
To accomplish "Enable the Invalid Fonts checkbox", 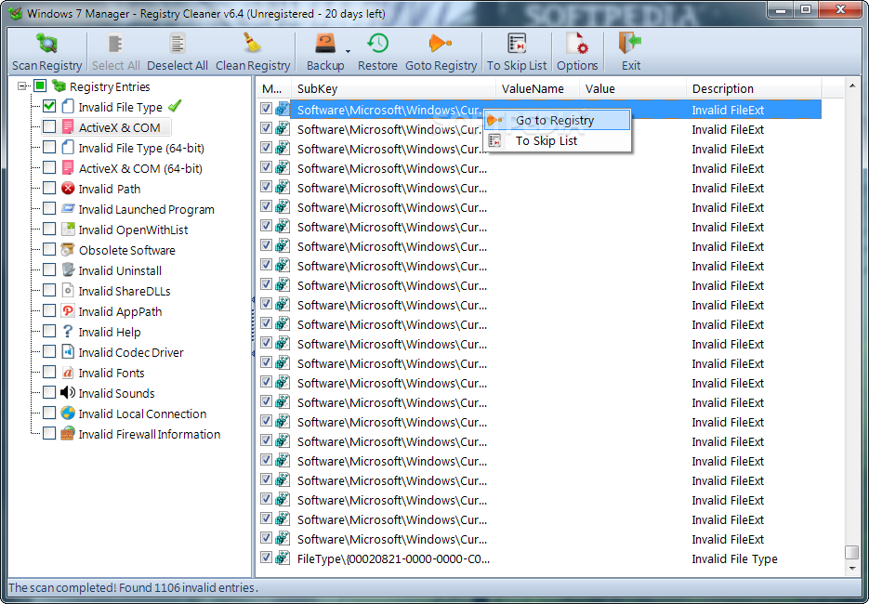I will tap(49, 373).
